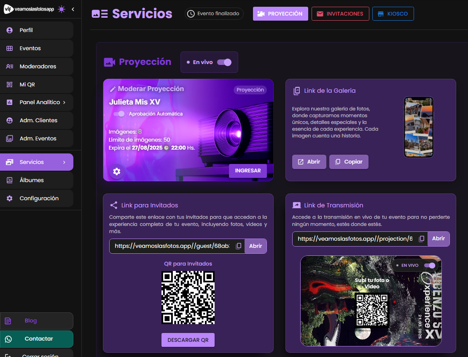Click the Link de la Galería header icon
Viewport: 468px width, 357px height.
[296, 91]
